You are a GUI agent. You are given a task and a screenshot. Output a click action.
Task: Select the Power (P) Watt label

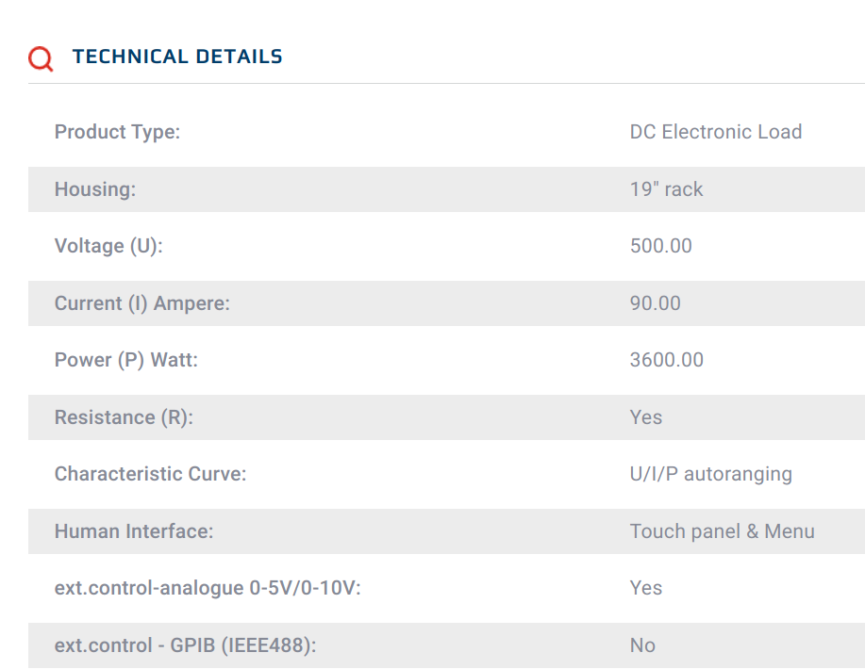click(126, 360)
